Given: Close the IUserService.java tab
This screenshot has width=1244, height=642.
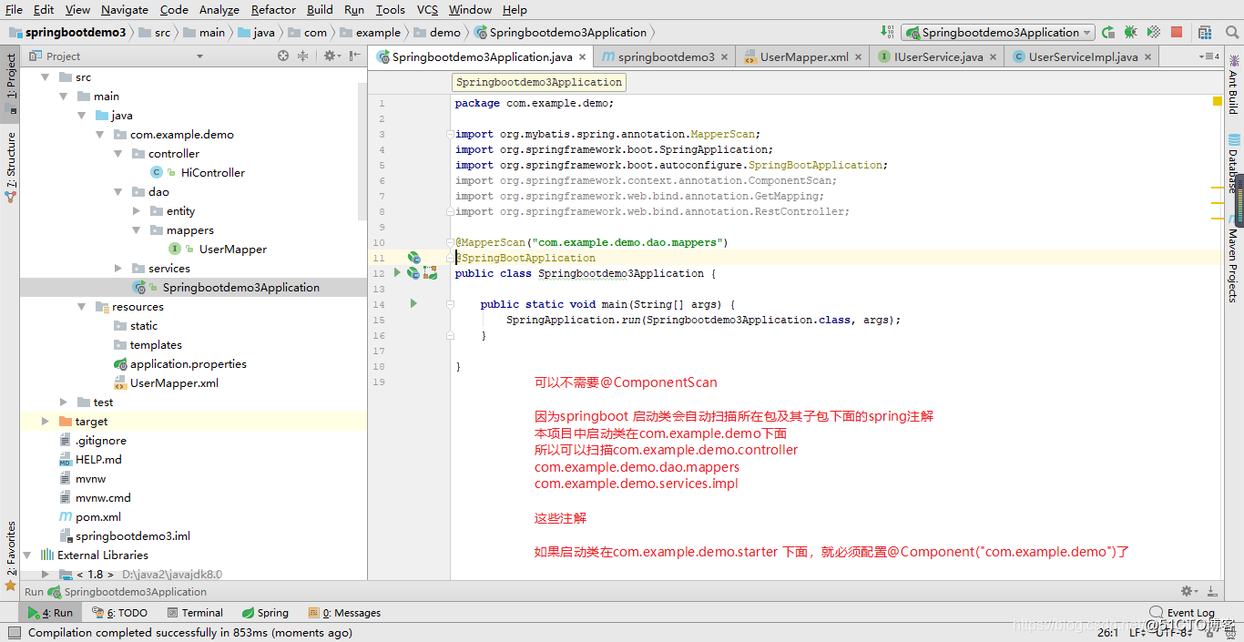Looking at the screenshot, I should [x=994, y=56].
